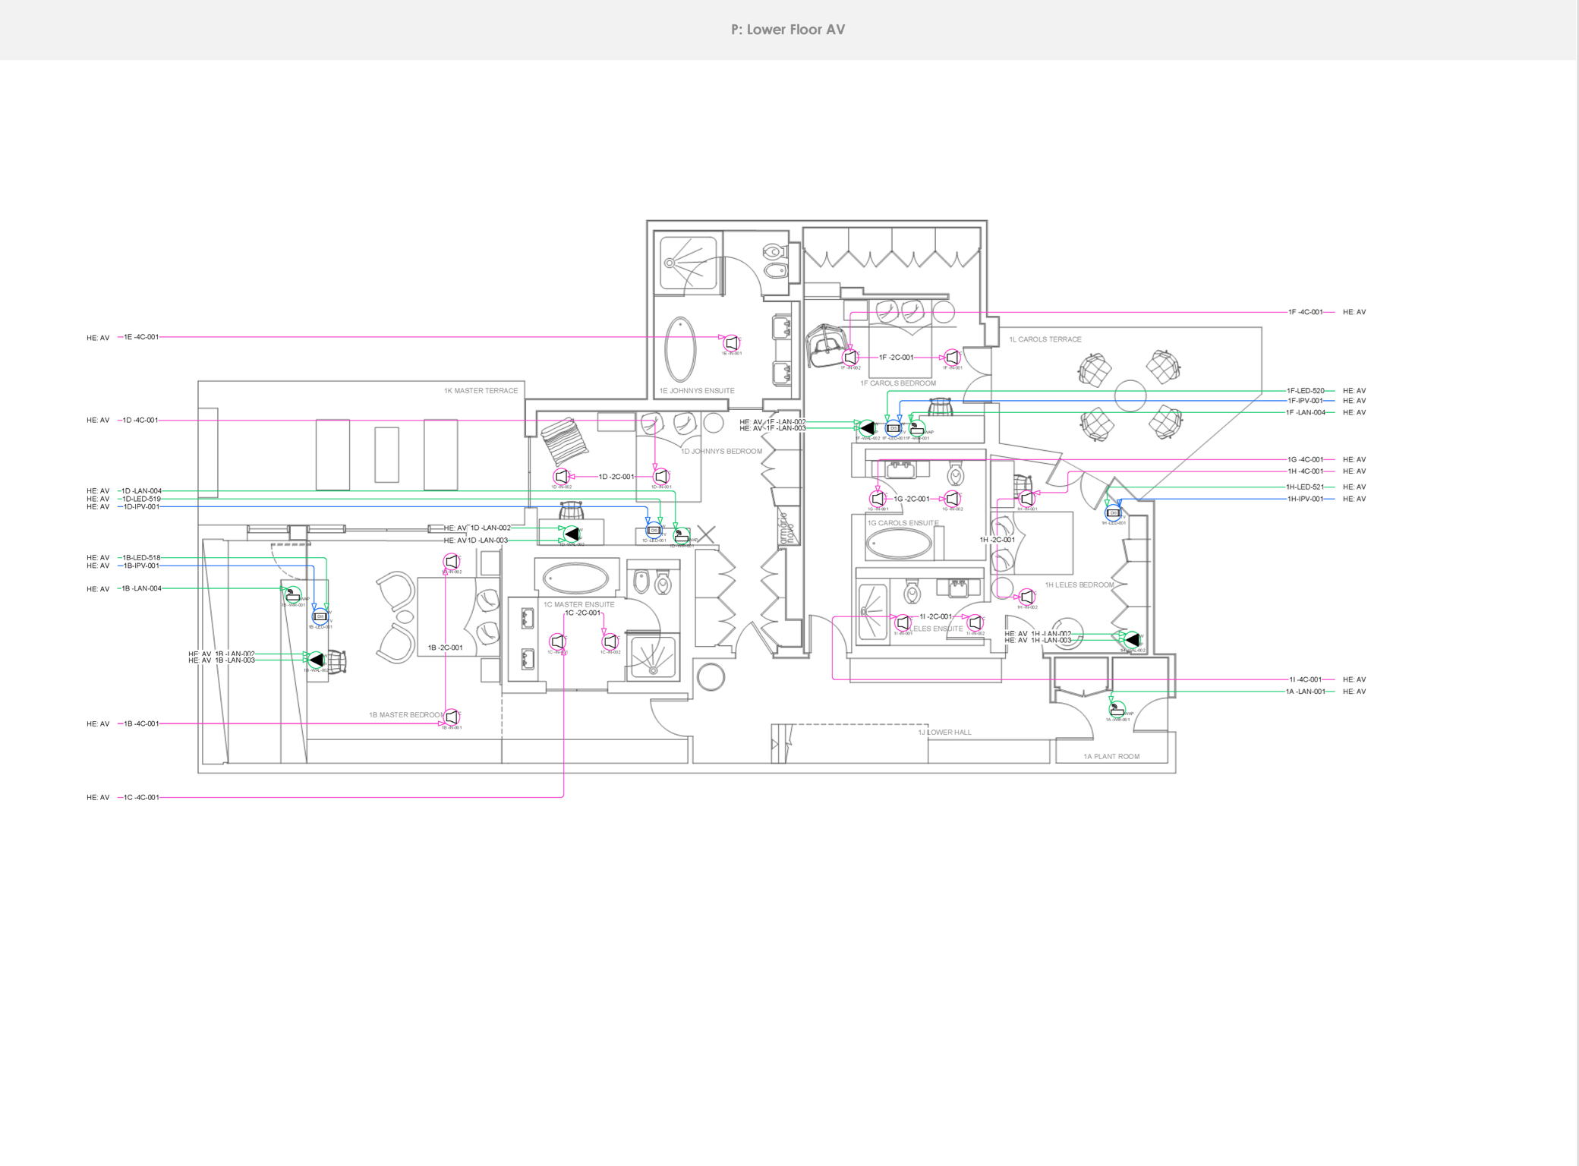Select speaker 1G-IN-002 in Carols Ensuite
This screenshot has height=1166, width=1579.
952,499
